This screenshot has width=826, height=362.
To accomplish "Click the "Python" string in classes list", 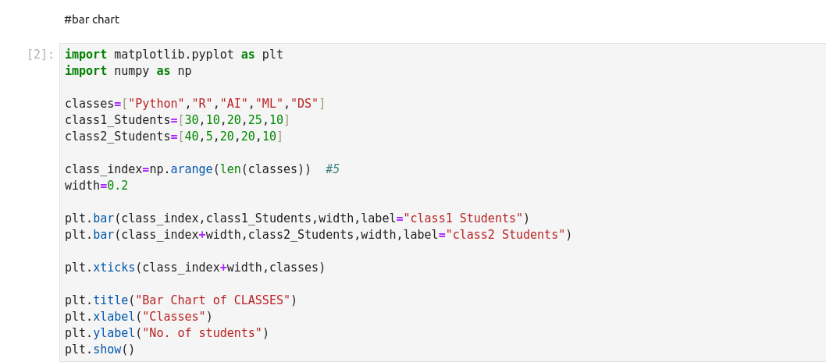I will point(156,104).
